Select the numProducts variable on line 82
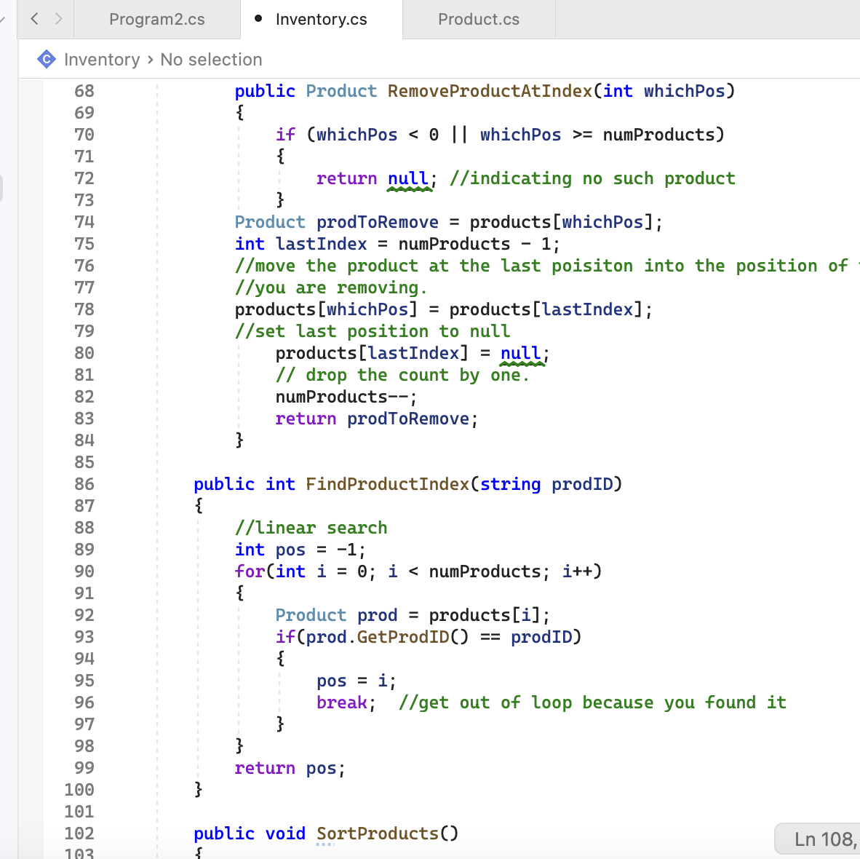Image resolution: width=860 pixels, height=859 pixels. pos(331,396)
